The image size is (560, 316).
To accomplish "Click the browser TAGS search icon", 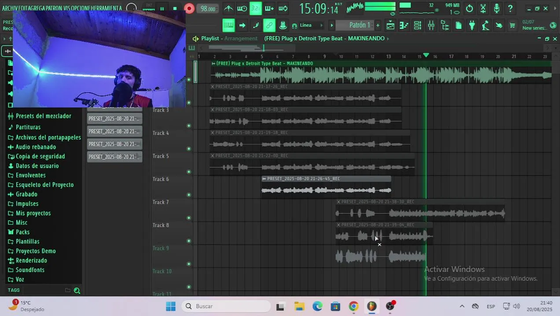I will pos(77,291).
